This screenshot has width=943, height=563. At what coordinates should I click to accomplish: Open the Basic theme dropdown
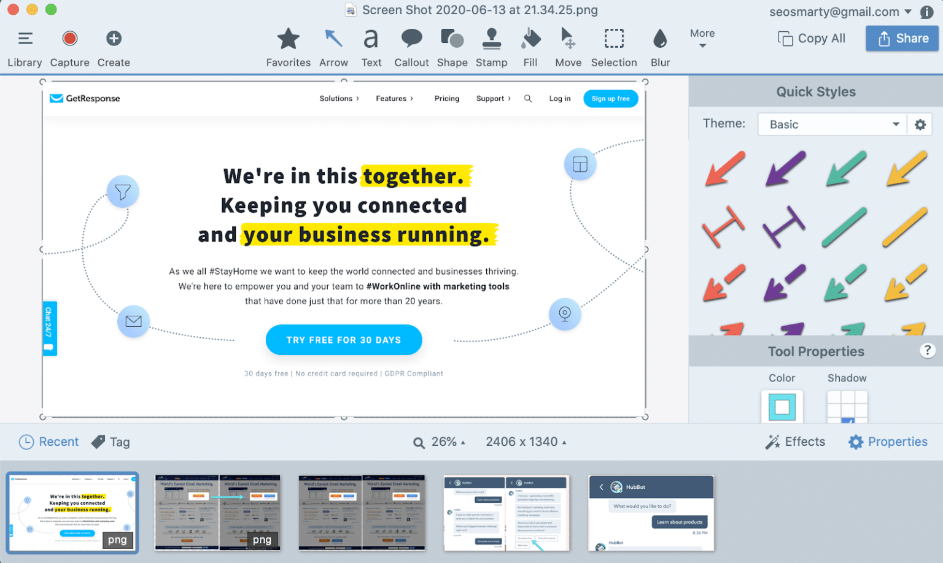coord(832,124)
